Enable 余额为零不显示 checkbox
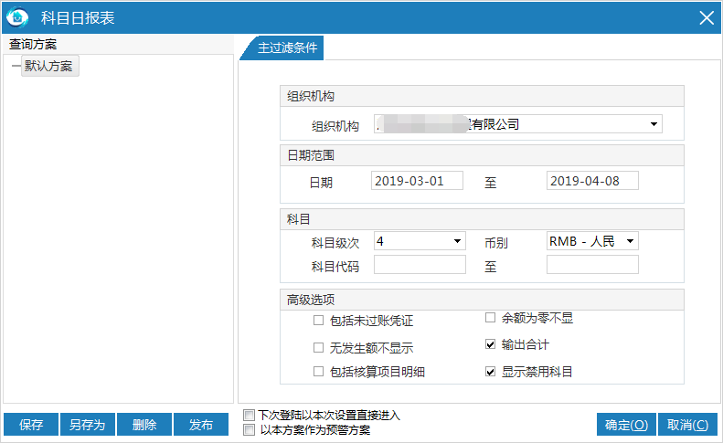This screenshot has height=443, width=723. 490,318
